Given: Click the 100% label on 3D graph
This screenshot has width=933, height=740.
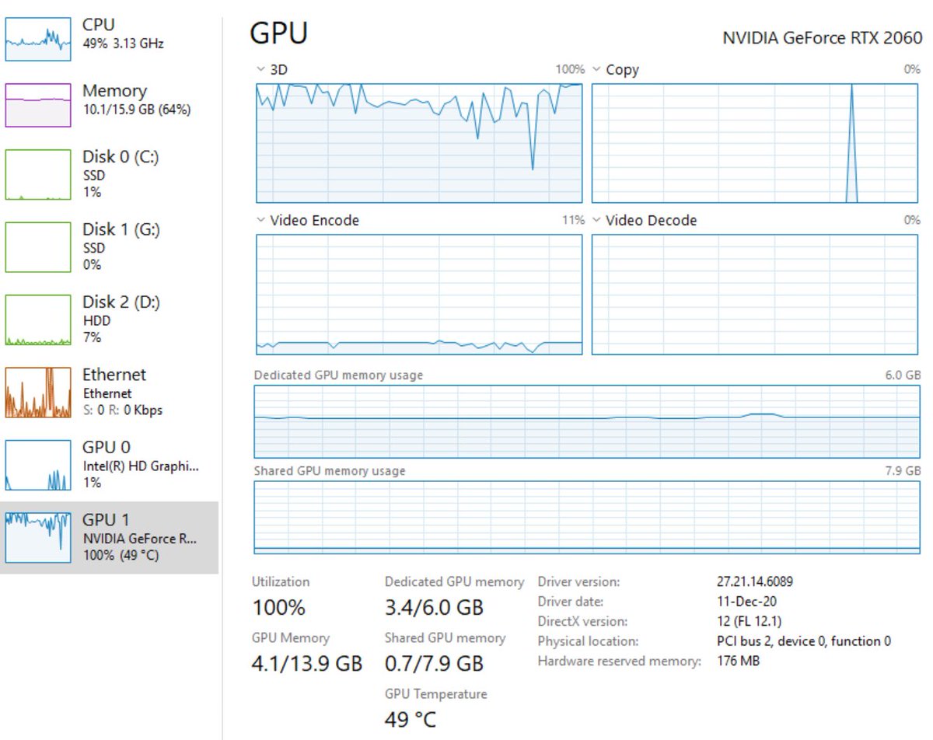Looking at the screenshot, I should [570, 70].
